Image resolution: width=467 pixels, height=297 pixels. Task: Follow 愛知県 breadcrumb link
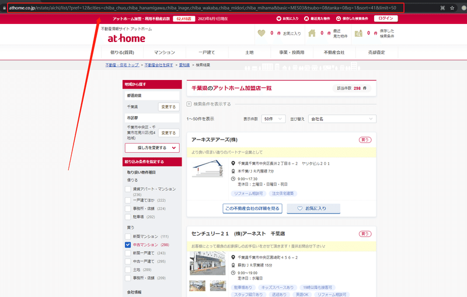coord(184,65)
